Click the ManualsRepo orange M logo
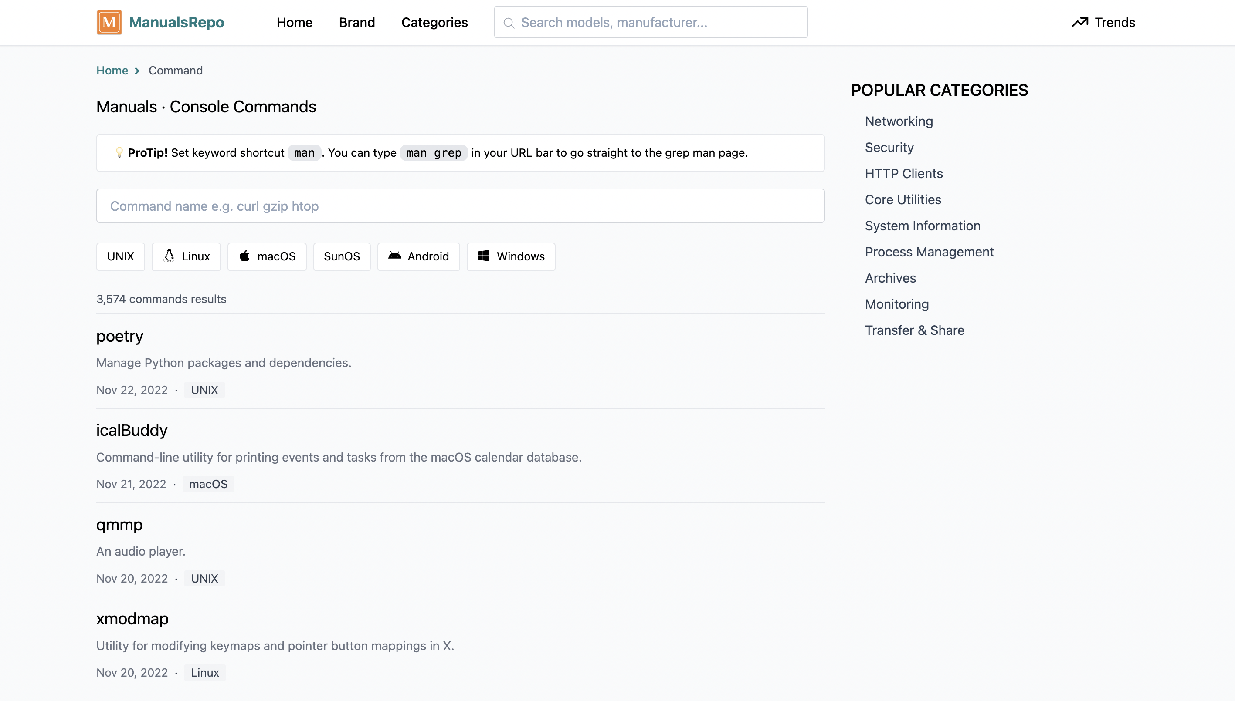 tap(109, 22)
